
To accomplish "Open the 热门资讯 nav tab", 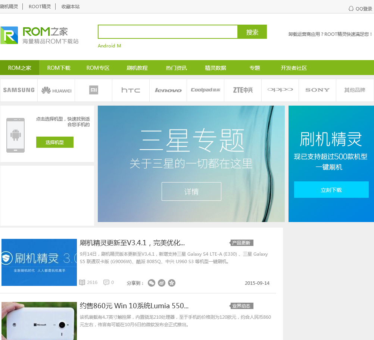I will 176,68.
